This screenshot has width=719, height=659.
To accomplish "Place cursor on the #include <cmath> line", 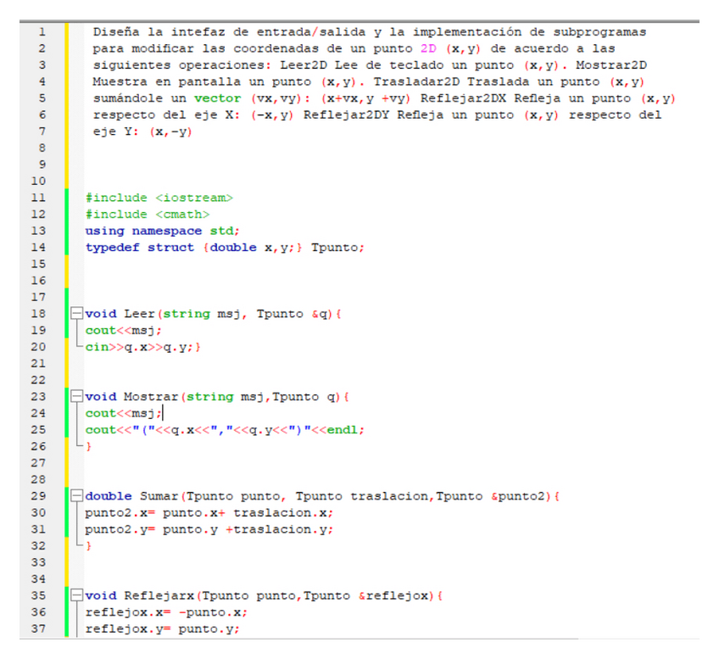I will click(148, 215).
